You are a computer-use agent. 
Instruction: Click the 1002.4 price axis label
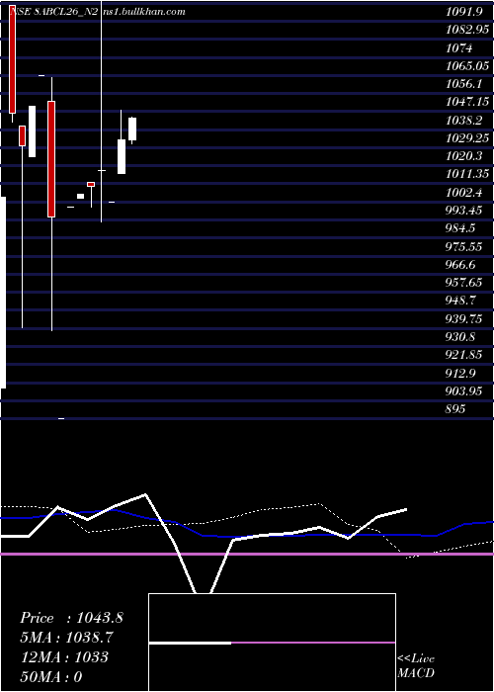pos(463,193)
